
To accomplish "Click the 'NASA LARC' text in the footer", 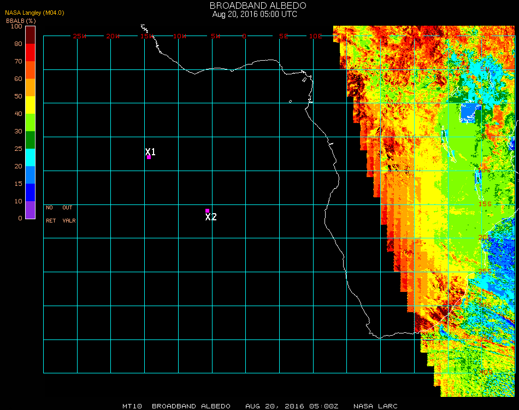I will pos(375,406).
